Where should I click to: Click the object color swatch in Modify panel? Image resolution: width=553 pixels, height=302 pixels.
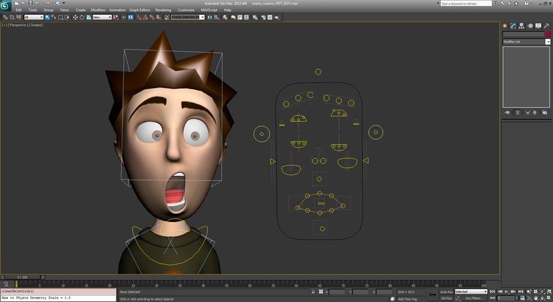point(548,34)
